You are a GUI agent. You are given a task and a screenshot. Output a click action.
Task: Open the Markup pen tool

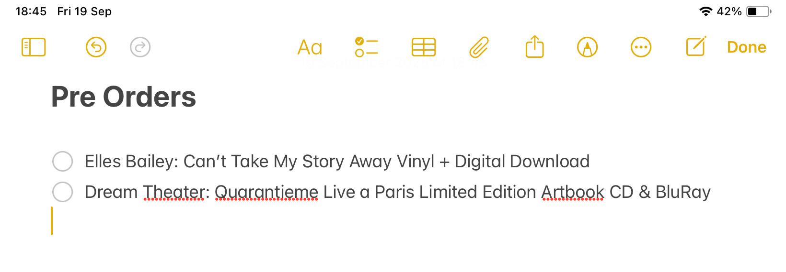[x=587, y=47]
